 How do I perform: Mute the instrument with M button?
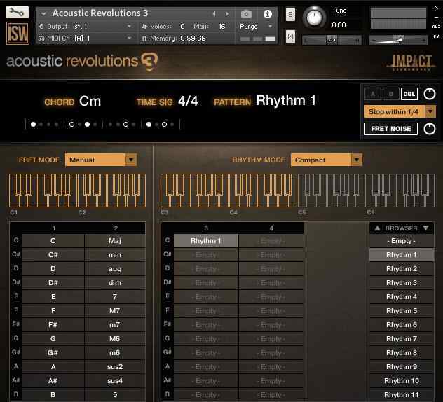(x=290, y=36)
